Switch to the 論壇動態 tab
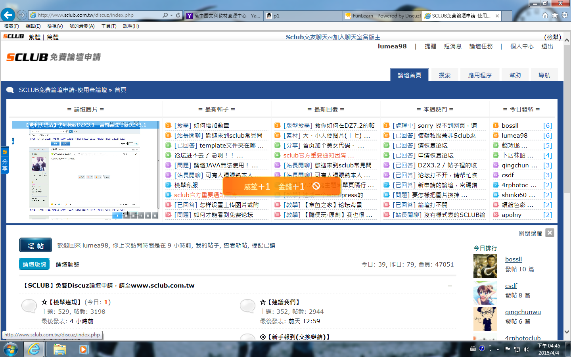The height and width of the screenshot is (357, 571). point(67,265)
